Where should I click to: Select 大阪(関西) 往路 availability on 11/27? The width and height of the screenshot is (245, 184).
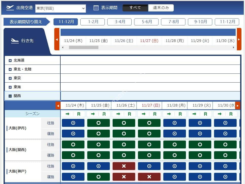[x=149, y=144]
